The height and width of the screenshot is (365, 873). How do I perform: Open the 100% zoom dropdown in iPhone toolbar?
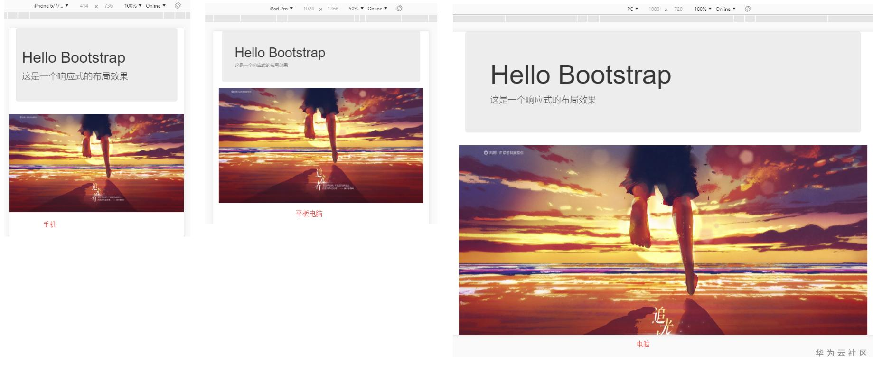click(x=133, y=6)
